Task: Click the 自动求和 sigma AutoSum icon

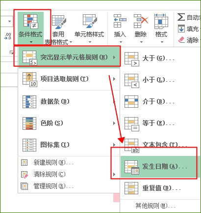Action: [x=181, y=17]
